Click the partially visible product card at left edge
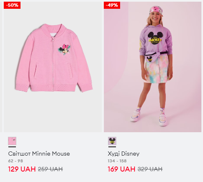Viewport: 203px width, 182px height. click(1, 67)
